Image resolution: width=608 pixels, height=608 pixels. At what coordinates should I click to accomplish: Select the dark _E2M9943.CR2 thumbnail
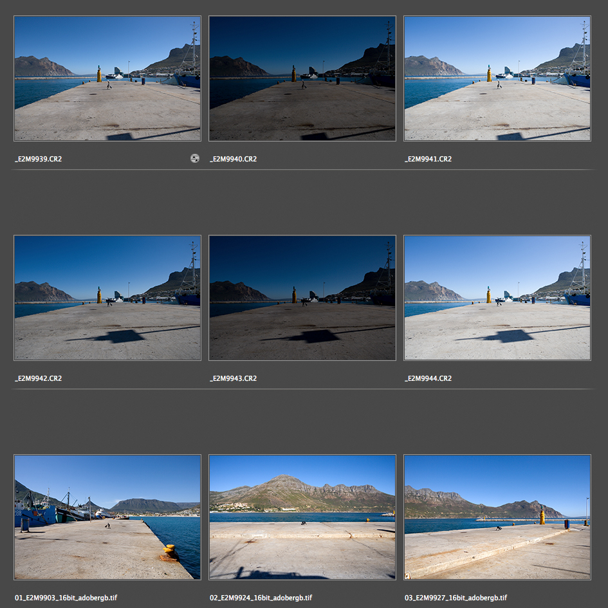[302, 298]
